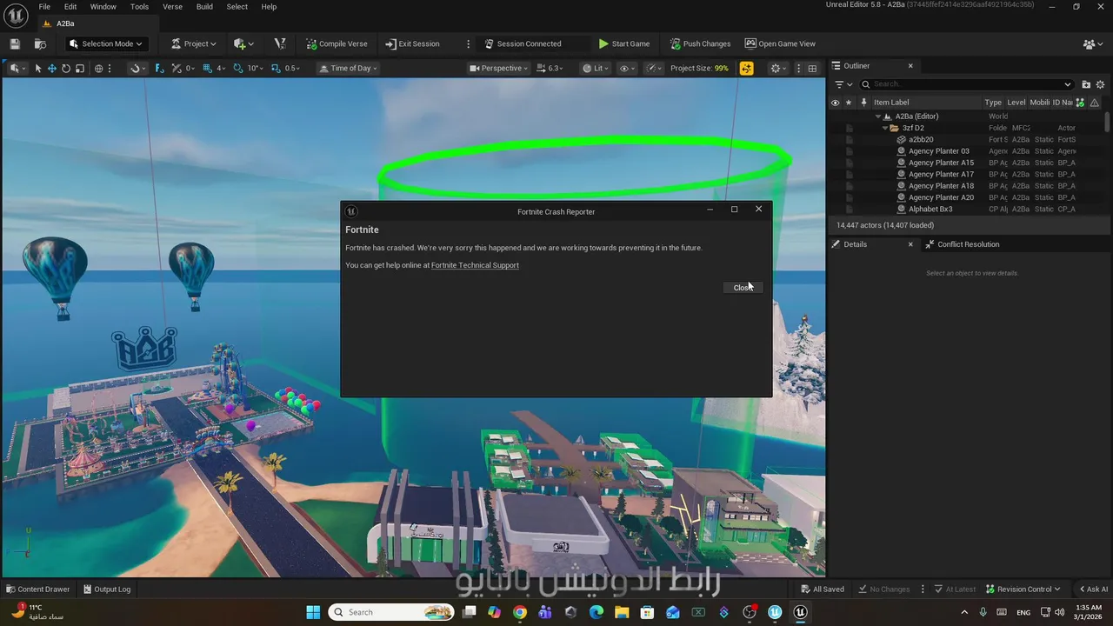Click the Outliner add folder icon
1113x626 pixels.
(x=1086, y=84)
